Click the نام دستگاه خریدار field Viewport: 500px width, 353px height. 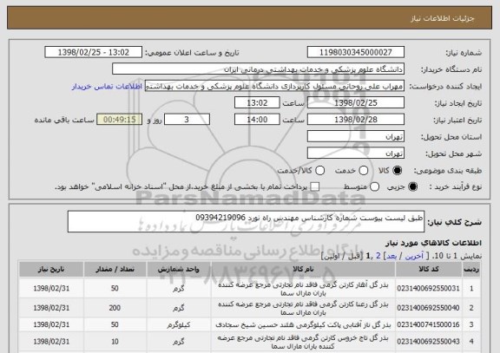[x=259, y=69]
